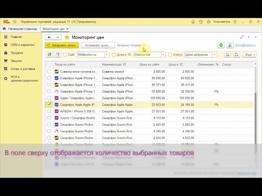Screen dimensions: 262x196
Task: Open service settings lines icon in title bar
Action: point(235,22)
